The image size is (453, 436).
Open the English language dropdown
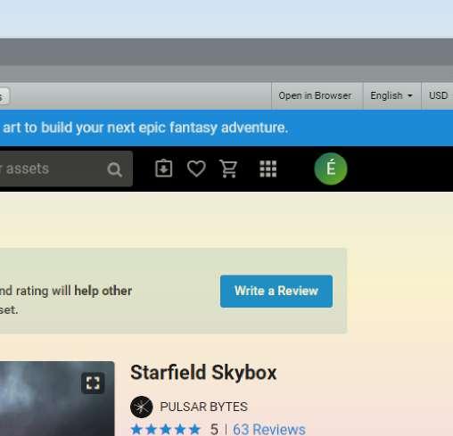pyautogui.click(x=391, y=95)
